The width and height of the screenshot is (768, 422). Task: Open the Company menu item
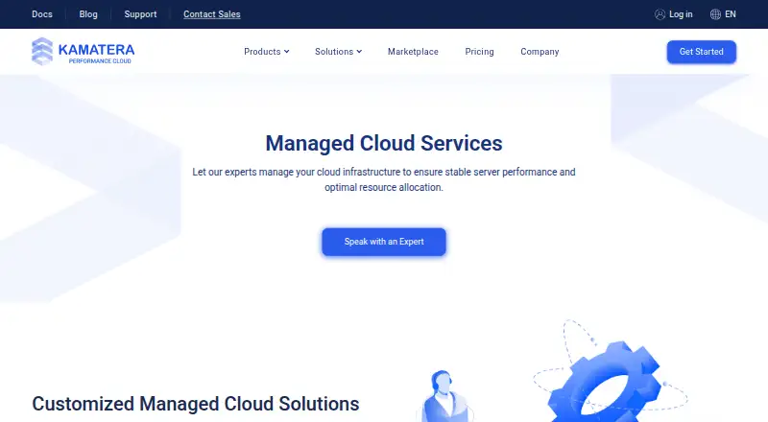pos(540,52)
